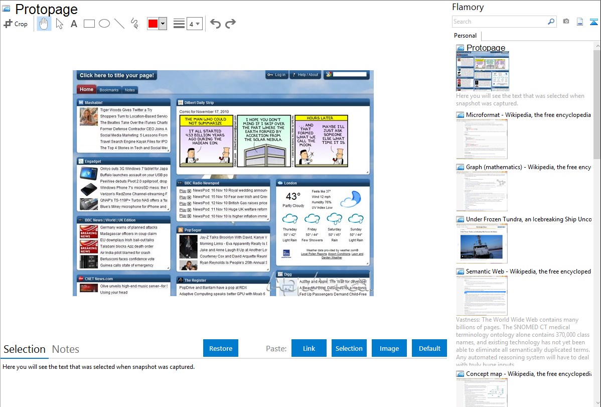Paste as Link button
The height and width of the screenshot is (407, 601).
point(309,348)
